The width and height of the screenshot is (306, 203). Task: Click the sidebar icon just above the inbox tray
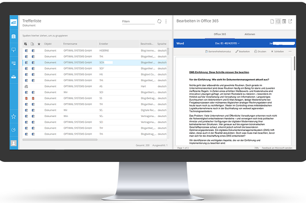pyautogui.click(x=13, y=63)
